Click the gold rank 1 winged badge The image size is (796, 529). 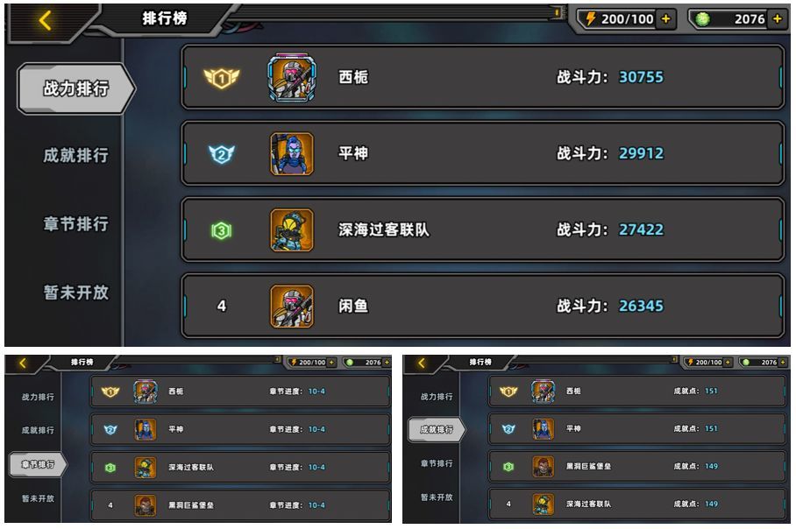click(x=221, y=78)
